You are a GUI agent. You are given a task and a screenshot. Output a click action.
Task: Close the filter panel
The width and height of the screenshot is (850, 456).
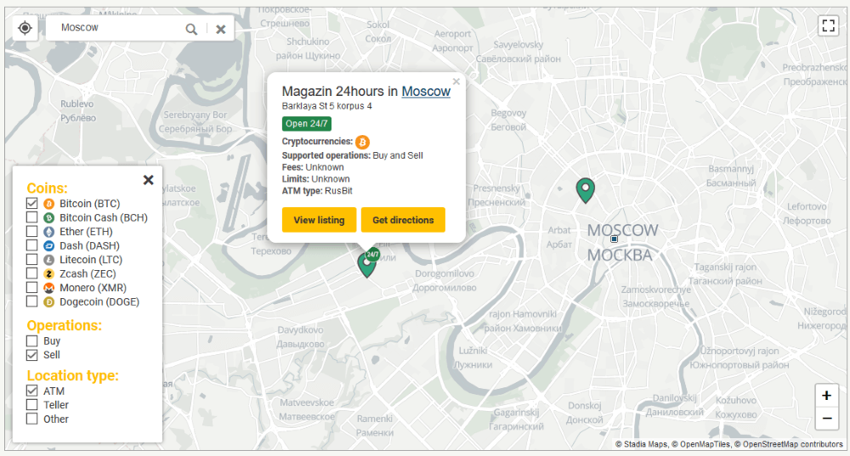click(149, 180)
